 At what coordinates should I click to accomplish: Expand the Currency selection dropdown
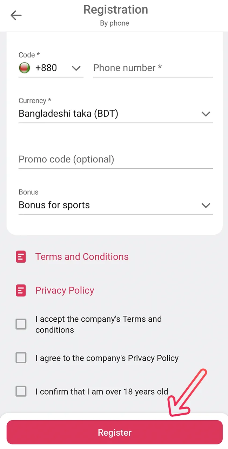[116, 114]
